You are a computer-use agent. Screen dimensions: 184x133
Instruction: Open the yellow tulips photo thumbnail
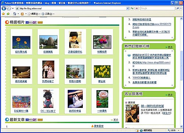pyautogui.click(x=102, y=72)
